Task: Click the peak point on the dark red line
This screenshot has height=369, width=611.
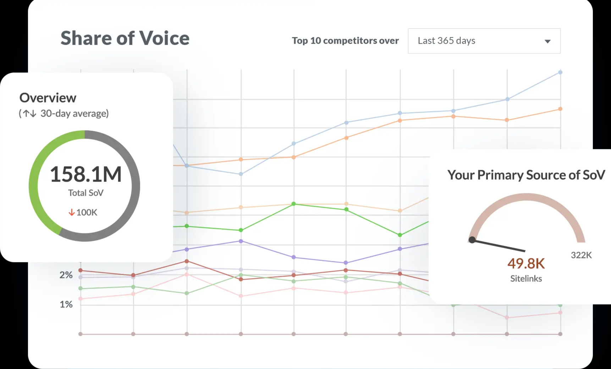Action: pos(187,261)
